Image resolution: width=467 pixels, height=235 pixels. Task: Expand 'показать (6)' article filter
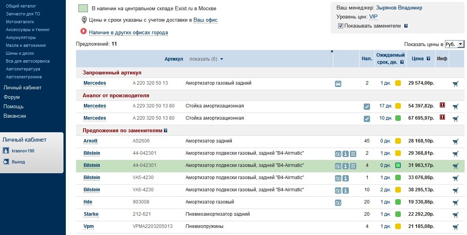206,59
